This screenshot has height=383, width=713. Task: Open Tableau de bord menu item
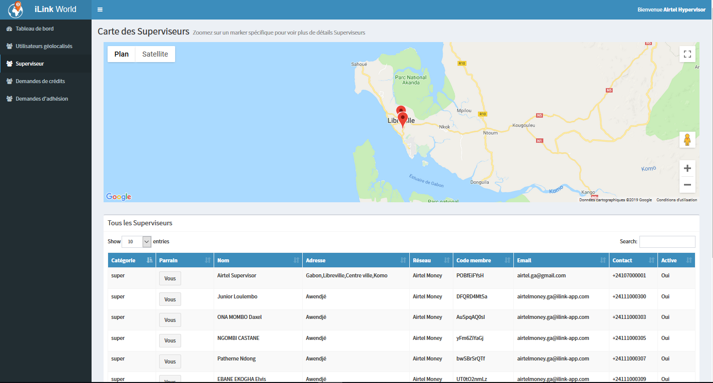(x=35, y=29)
